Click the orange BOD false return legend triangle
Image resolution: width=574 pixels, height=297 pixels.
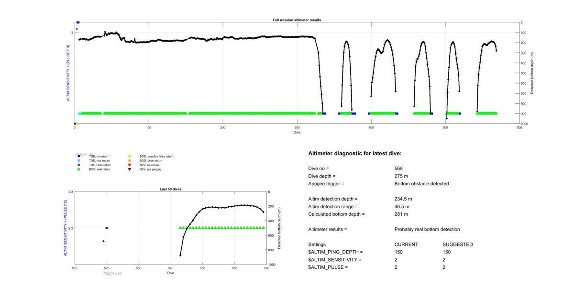pos(129,160)
